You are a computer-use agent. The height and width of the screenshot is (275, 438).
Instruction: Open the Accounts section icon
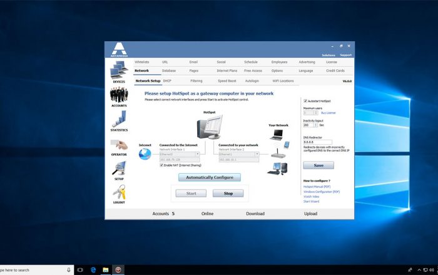[119, 95]
